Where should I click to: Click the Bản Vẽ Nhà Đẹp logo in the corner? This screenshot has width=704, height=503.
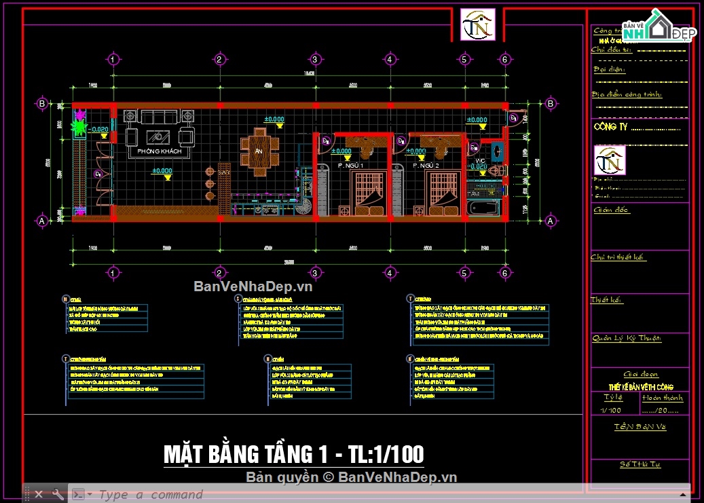coord(659,27)
